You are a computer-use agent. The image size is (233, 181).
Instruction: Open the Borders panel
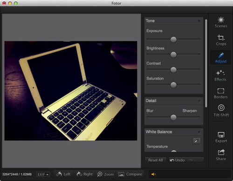coord(220,94)
